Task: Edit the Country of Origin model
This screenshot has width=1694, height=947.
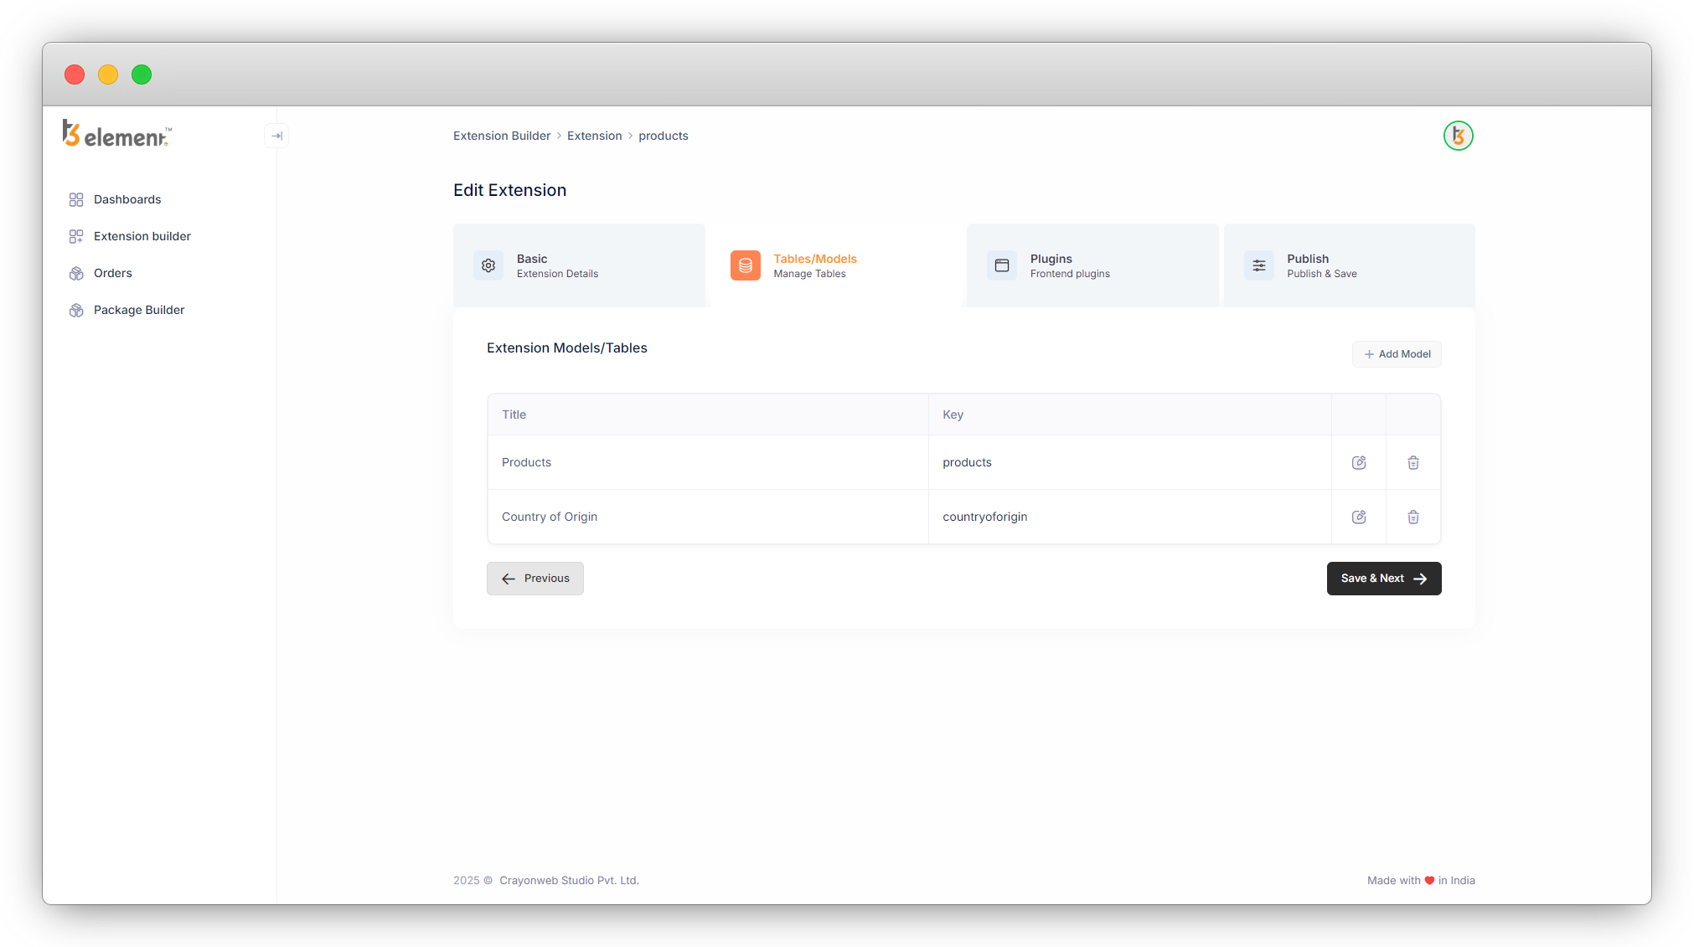Action: 1359,517
